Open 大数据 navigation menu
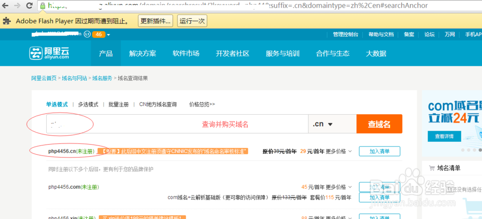Viewport: 482px width, 219px height. [x=376, y=54]
